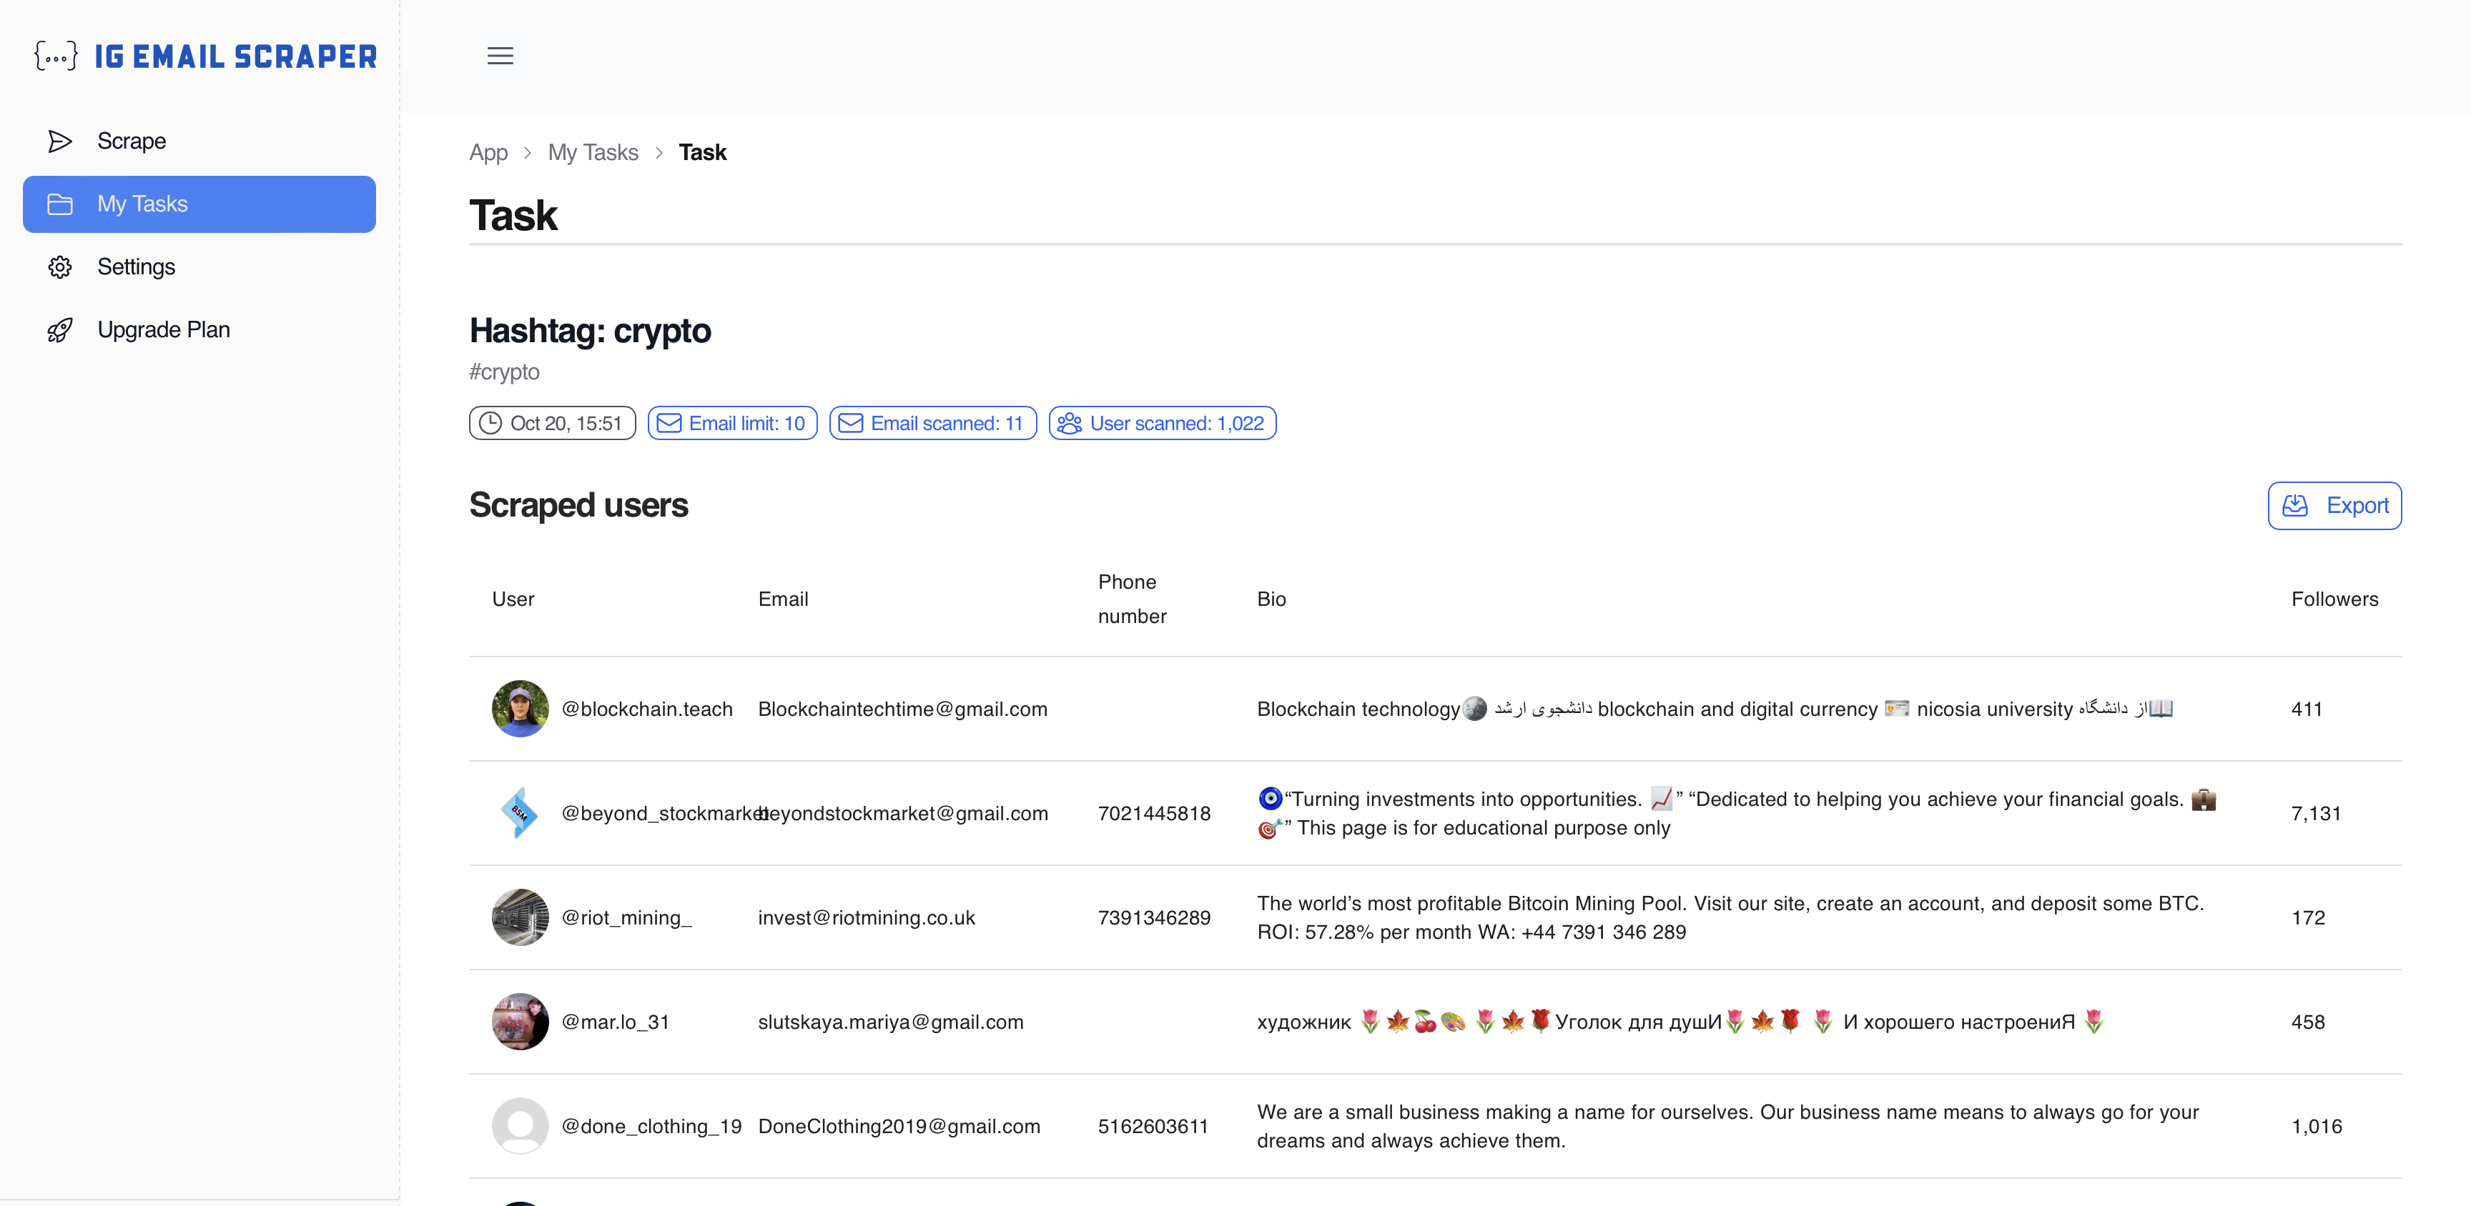Click the Scrape paper plane icon
The height and width of the screenshot is (1206, 2471).
[x=59, y=141]
